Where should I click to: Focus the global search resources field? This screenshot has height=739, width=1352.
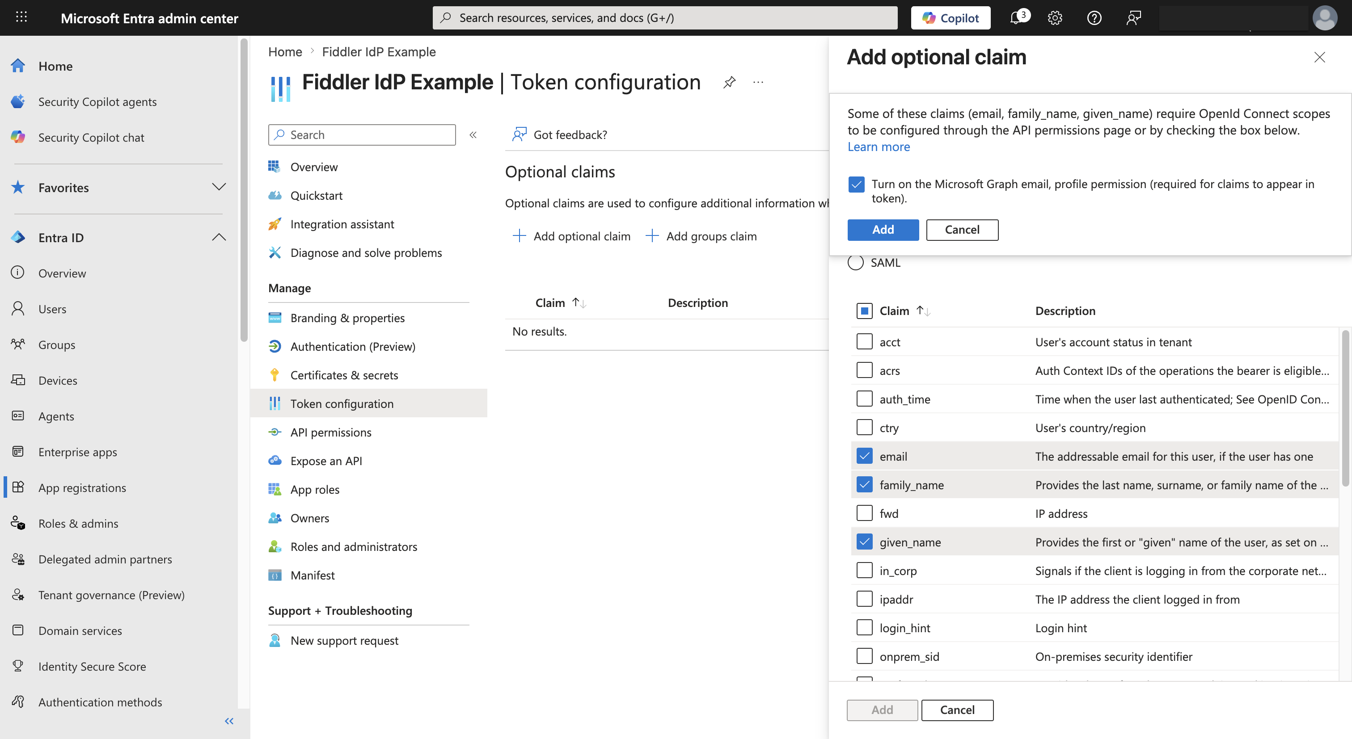click(x=664, y=18)
